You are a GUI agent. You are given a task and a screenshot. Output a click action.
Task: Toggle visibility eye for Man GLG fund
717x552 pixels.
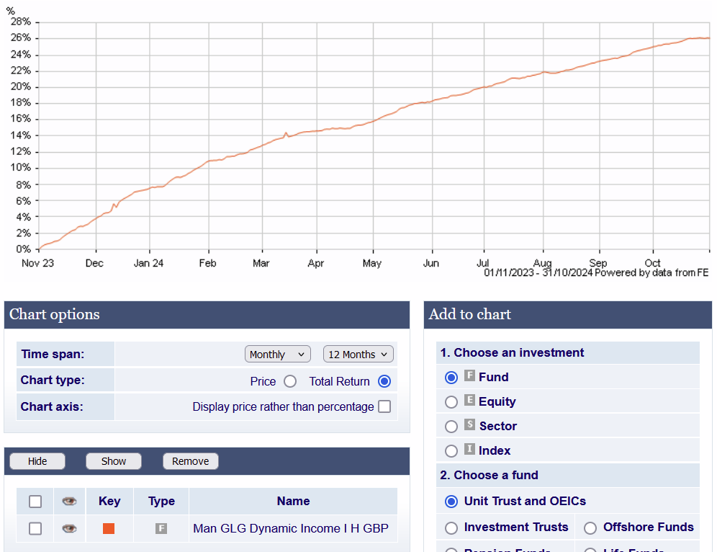pos(69,528)
